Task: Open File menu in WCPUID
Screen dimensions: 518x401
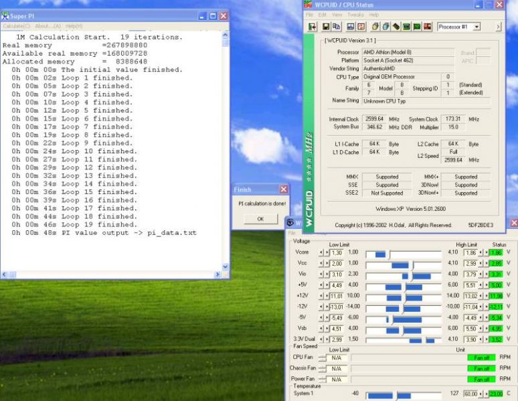Action: (x=309, y=15)
